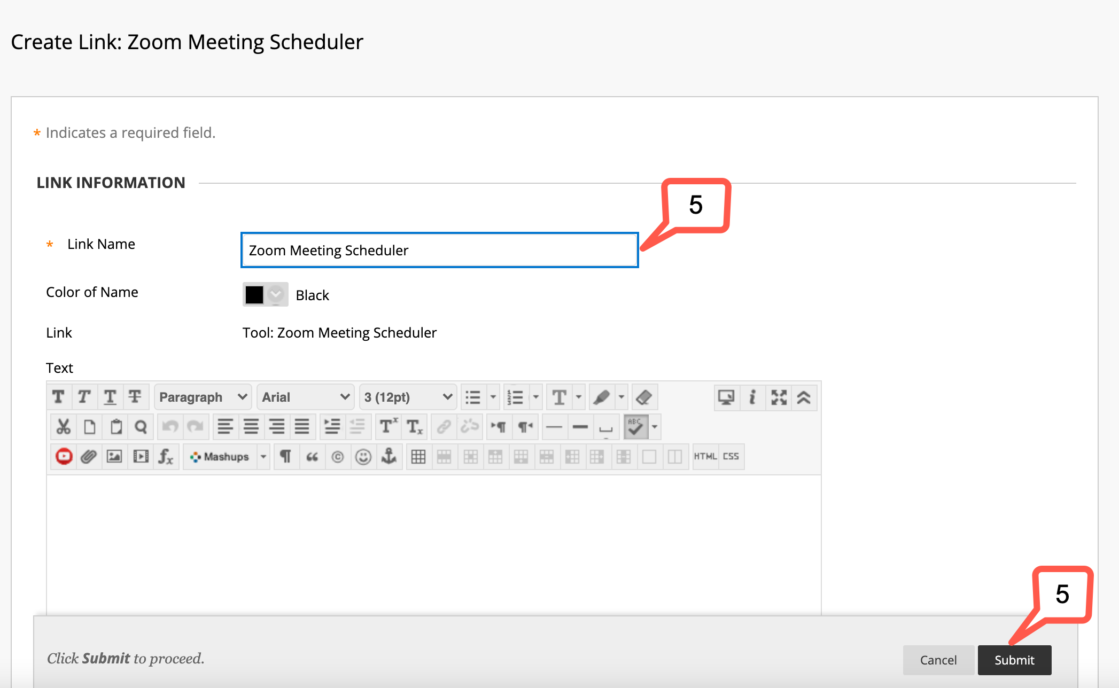Launch the math equation editor
This screenshot has height=688, width=1119.
pyautogui.click(x=166, y=457)
